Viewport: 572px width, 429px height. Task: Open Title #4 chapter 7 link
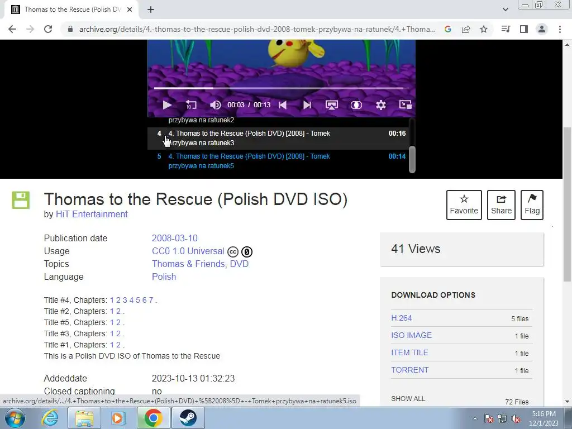[151, 300]
